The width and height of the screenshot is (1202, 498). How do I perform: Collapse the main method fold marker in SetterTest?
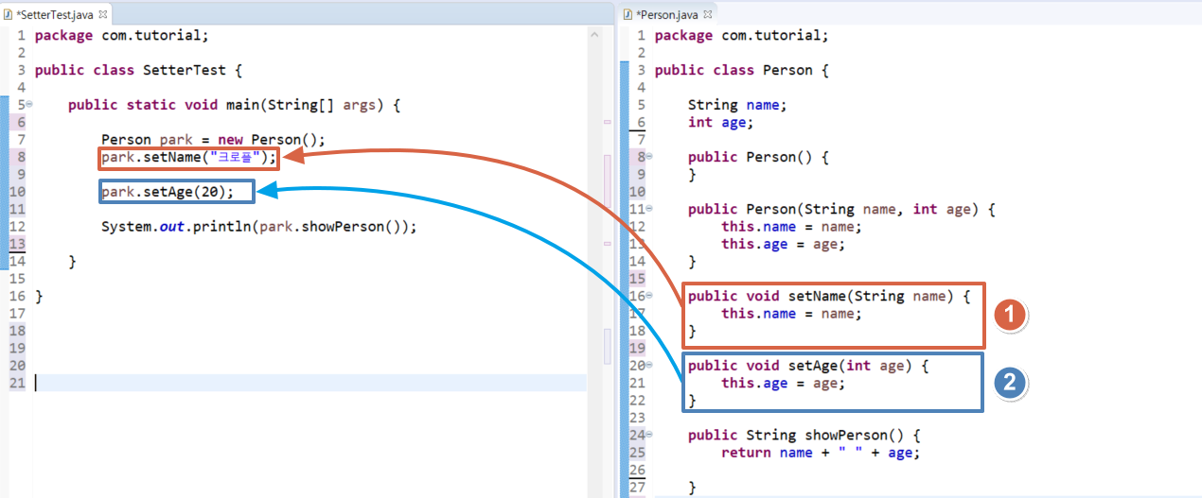[x=28, y=104]
